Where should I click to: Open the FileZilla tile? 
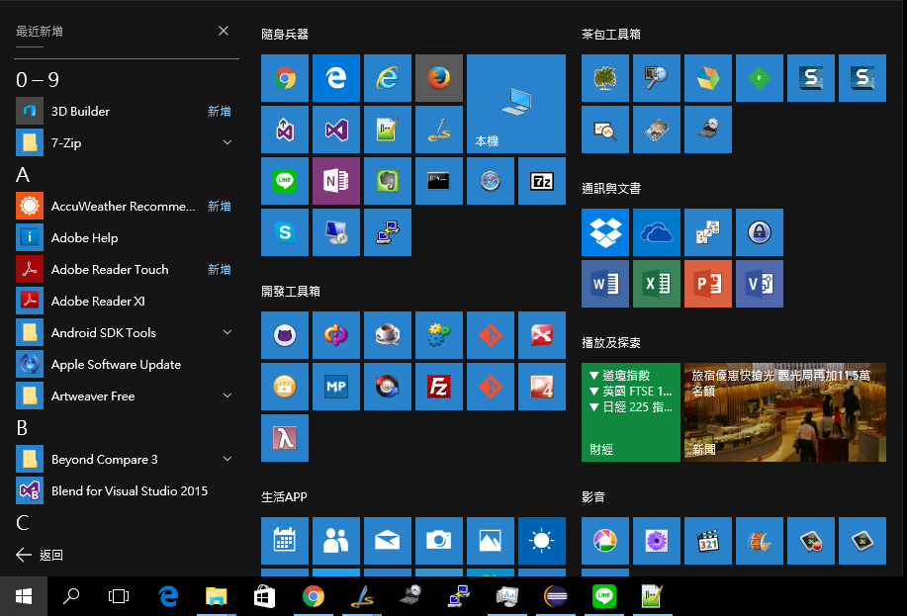pyautogui.click(x=439, y=387)
